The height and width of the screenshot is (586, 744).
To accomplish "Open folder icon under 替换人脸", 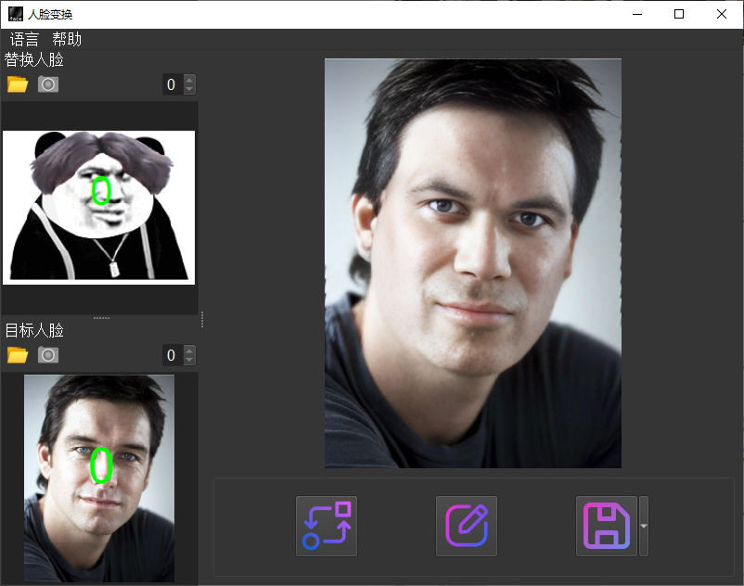I will [18, 84].
